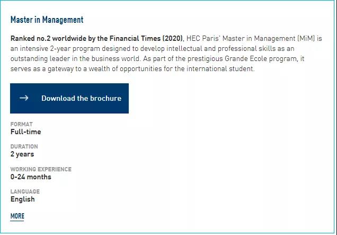Image resolution: width=337 pixels, height=235 pixels.
Task: Open the MORE link
Action: [17, 216]
